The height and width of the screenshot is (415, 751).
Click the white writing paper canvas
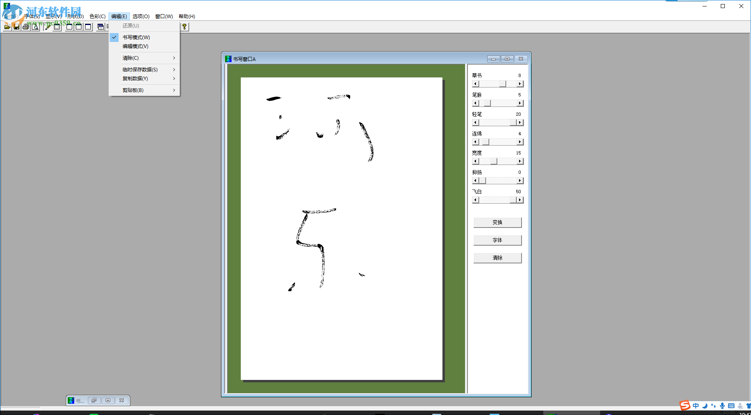point(342,229)
